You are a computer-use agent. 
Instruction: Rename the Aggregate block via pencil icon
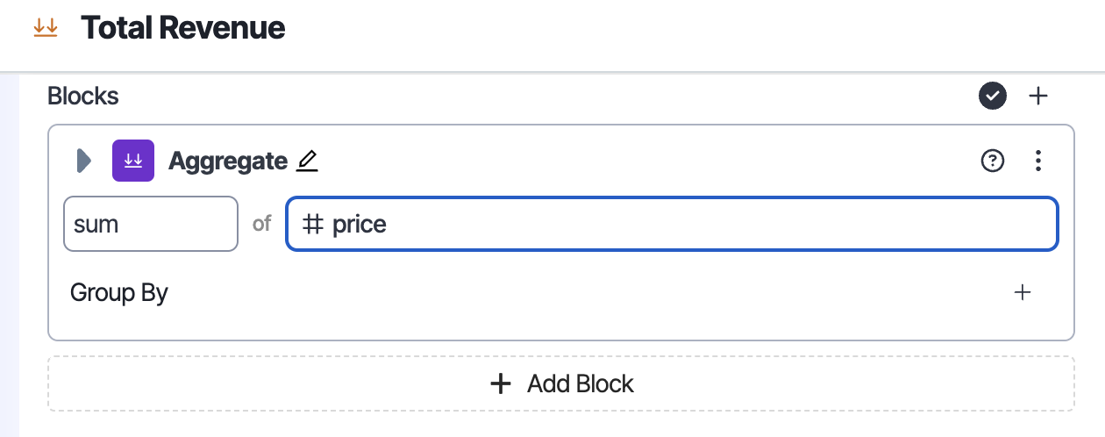(307, 161)
